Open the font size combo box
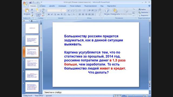This screenshot has height=97, width=173. (64, 11)
